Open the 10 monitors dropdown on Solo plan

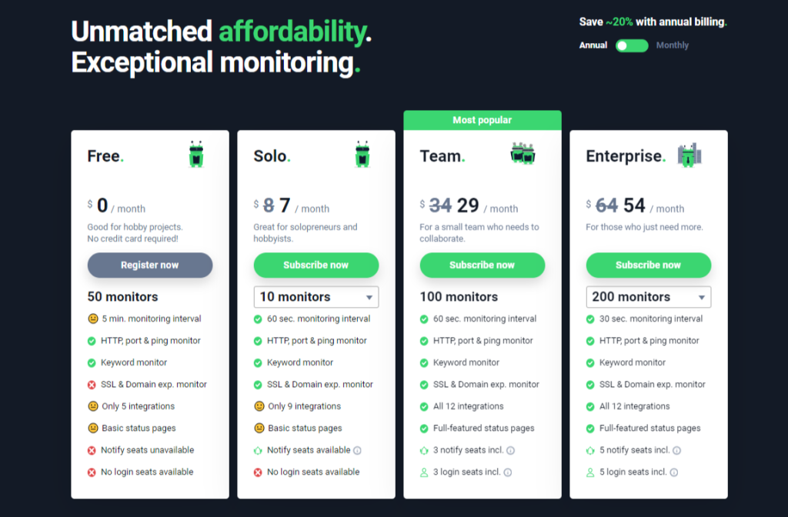(316, 296)
